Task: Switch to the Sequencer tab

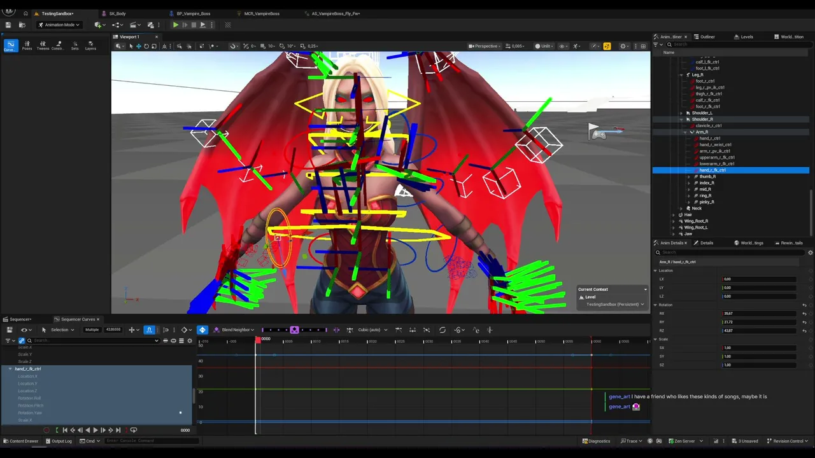Action: click(20, 319)
